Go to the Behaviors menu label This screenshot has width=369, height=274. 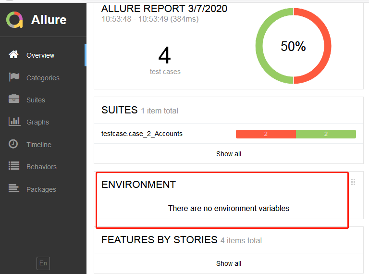[x=41, y=167]
